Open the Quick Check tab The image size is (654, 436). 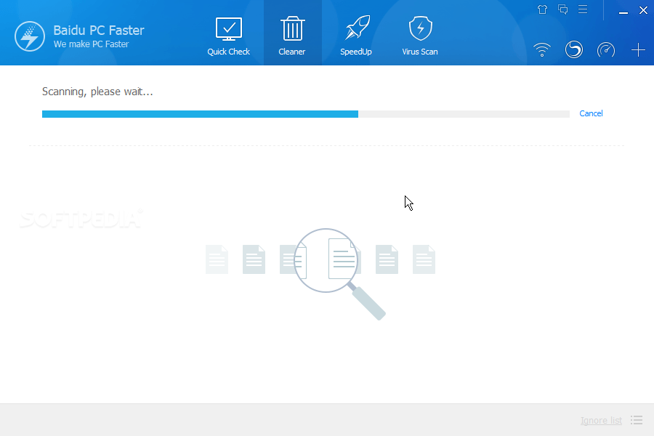[x=229, y=36]
